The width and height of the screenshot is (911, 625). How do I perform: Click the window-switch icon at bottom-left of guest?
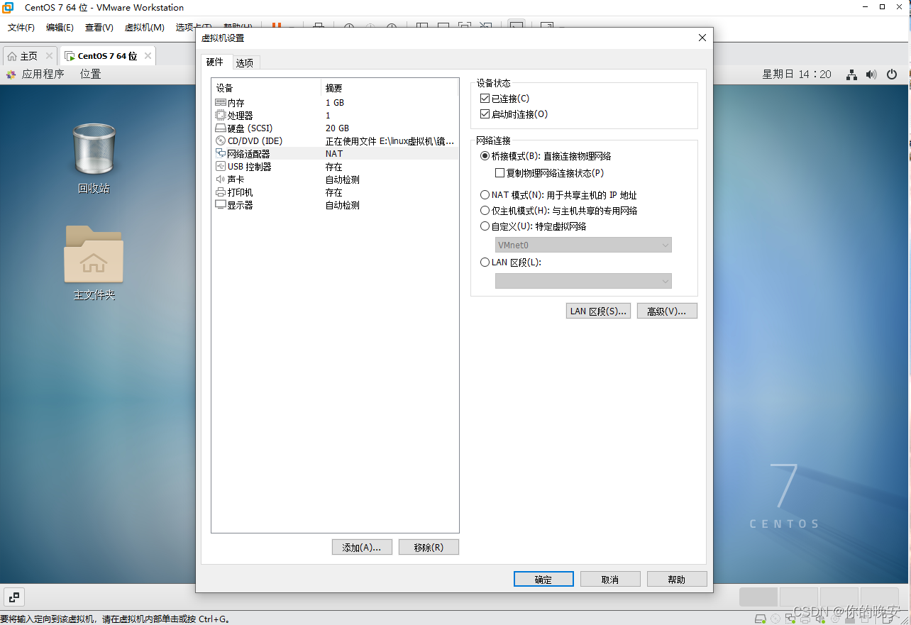[14, 597]
